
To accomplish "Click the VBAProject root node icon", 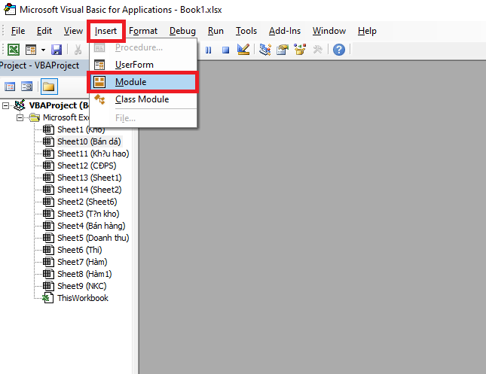I will pyautogui.click(x=20, y=105).
